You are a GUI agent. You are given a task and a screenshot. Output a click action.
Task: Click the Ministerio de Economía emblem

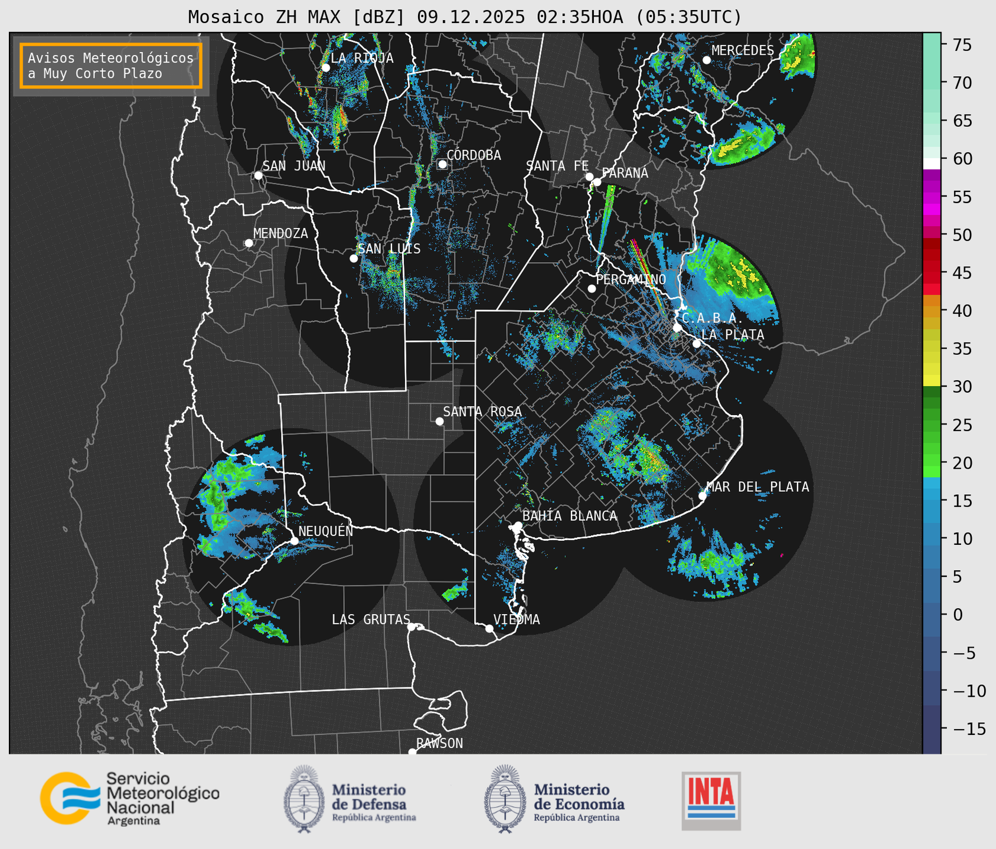click(506, 798)
